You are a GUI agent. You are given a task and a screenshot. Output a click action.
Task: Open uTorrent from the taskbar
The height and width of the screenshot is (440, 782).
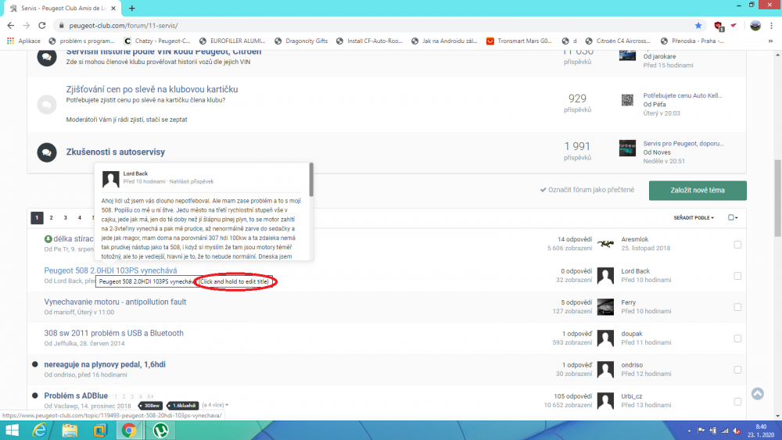tap(160, 431)
